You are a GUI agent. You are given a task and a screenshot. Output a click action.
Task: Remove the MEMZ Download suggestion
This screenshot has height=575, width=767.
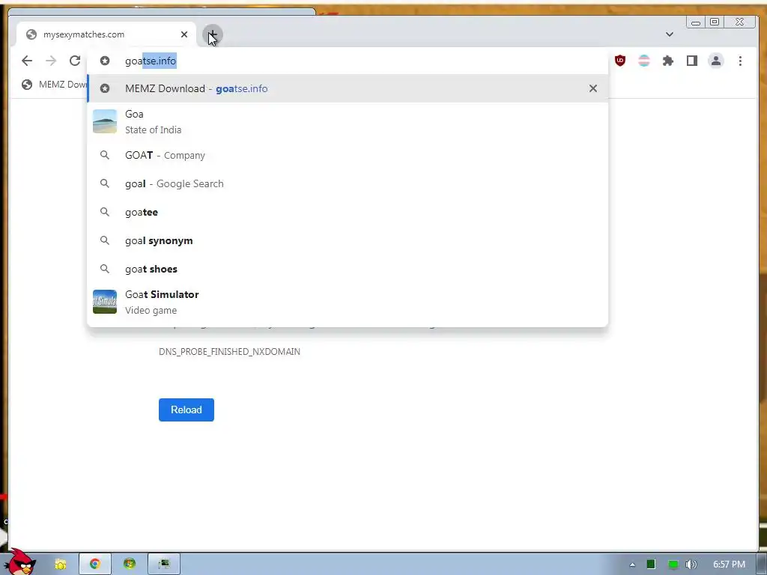(x=593, y=88)
